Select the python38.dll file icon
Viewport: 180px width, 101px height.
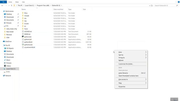click(x=23, y=42)
